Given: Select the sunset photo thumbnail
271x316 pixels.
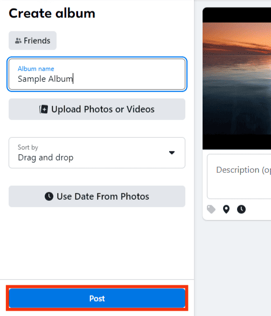Looking at the screenshot, I should coord(237,79).
